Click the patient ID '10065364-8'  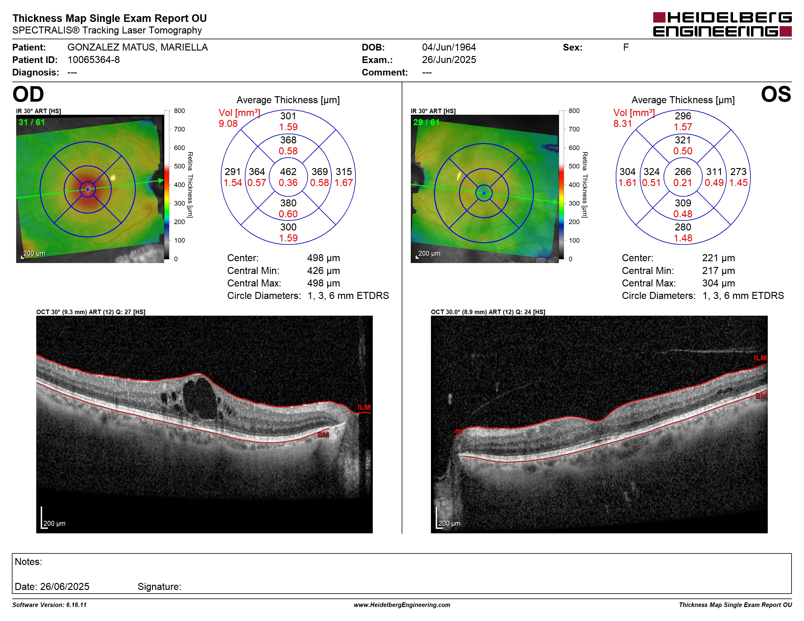tap(93, 60)
